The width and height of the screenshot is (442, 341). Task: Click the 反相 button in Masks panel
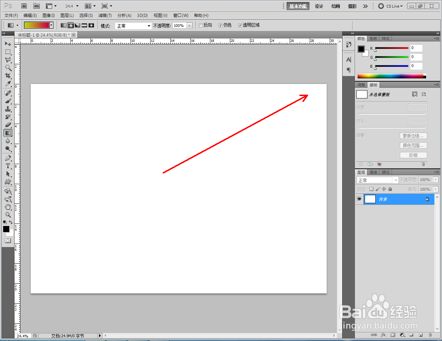[x=413, y=155]
